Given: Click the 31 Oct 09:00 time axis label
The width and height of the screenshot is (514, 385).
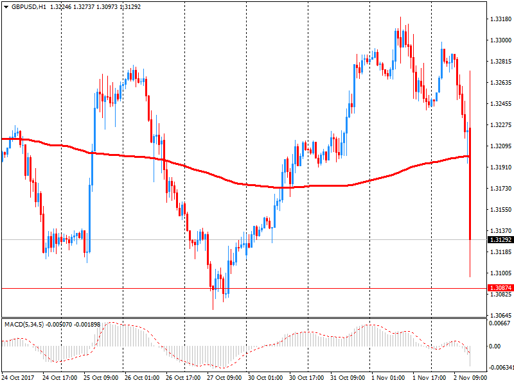Looking at the screenshot, I should click(x=348, y=377).
